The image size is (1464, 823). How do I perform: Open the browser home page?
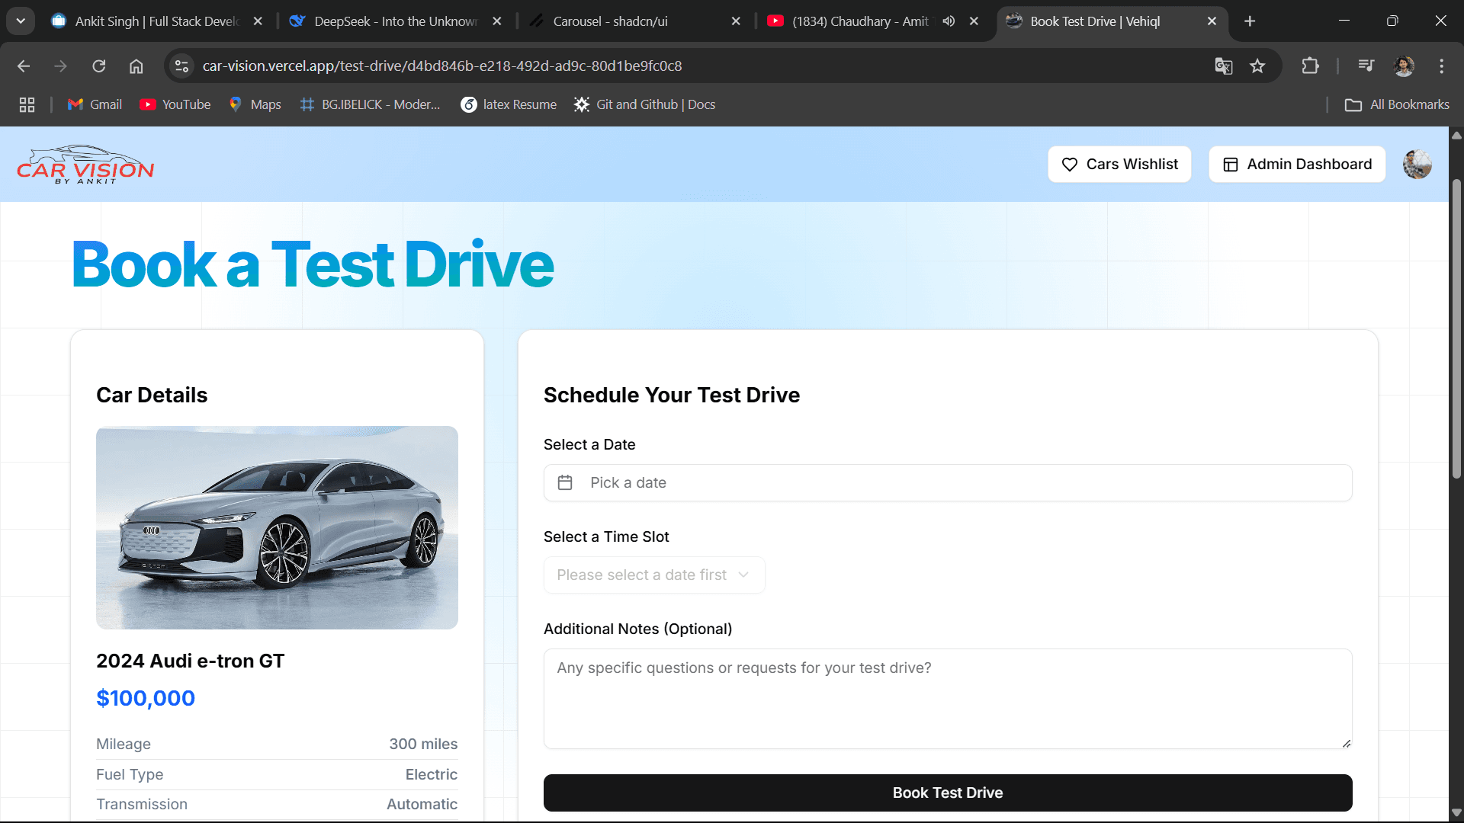coord(136,66)
